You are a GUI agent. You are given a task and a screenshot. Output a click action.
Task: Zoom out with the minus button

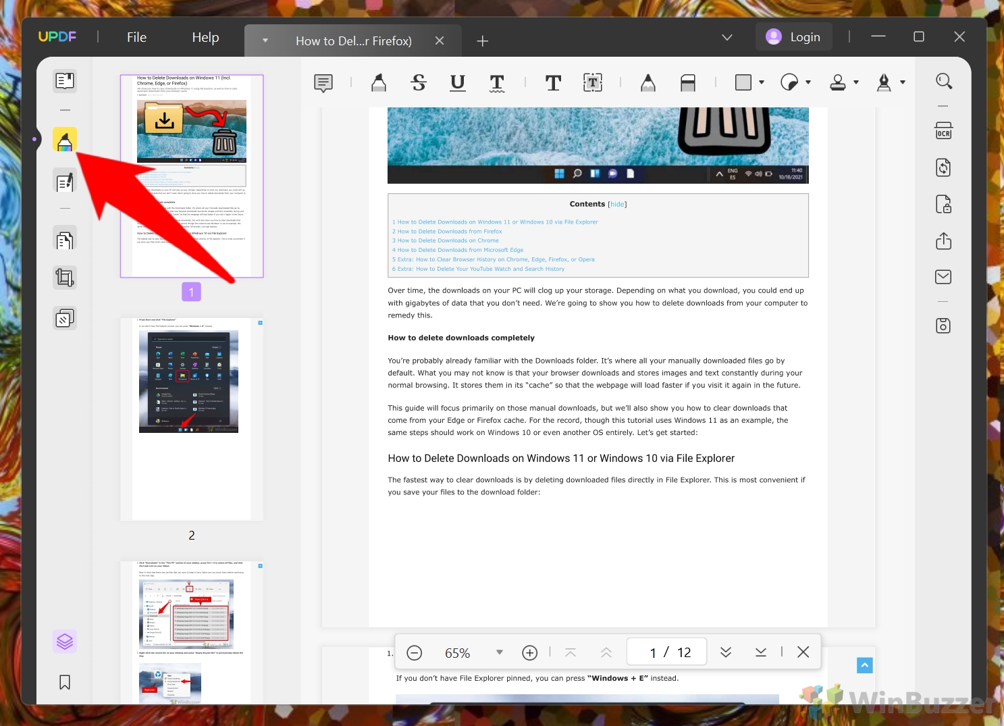coord(415,652)
